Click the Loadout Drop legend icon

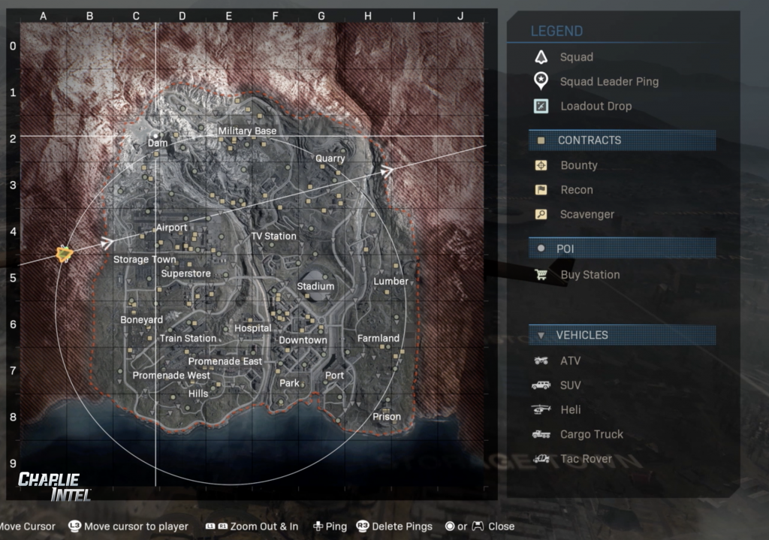point(541,106)
